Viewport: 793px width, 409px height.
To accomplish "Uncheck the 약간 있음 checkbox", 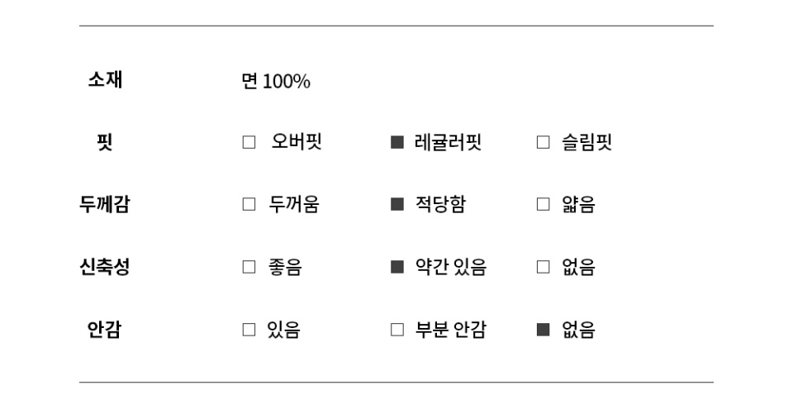I will [397, 267].
